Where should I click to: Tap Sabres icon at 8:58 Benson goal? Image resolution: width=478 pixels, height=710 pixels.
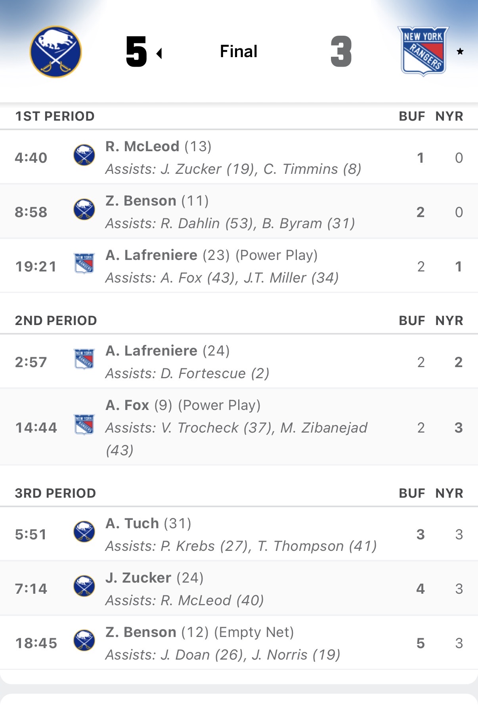pyautogui.click(x=84, y=209)
